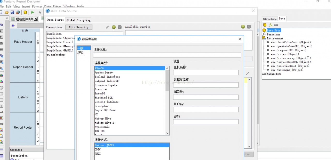Screen dimensions: 331x160
Task: Select Hadoop Hive 2 connection type
Action: coord(104,123)
